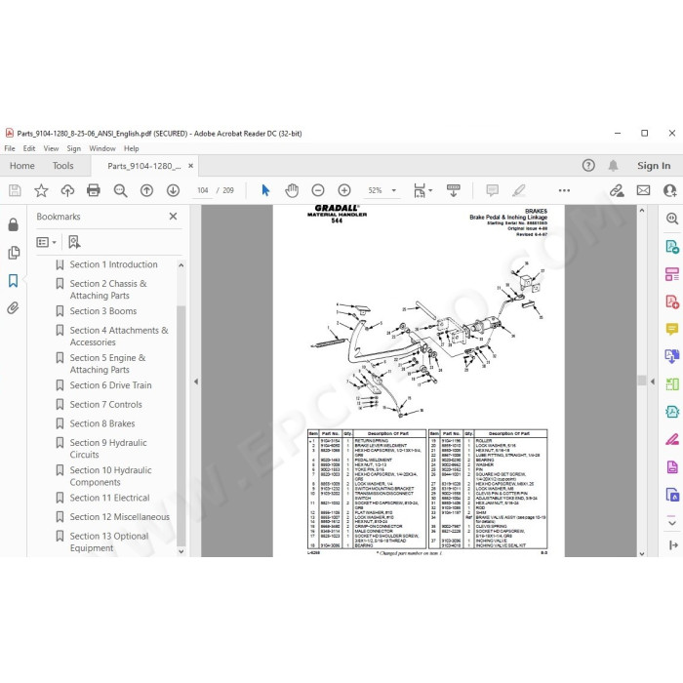Activate the hand pan tool
683x683 pixels.
pyautogui.click(x=292, y=190)
